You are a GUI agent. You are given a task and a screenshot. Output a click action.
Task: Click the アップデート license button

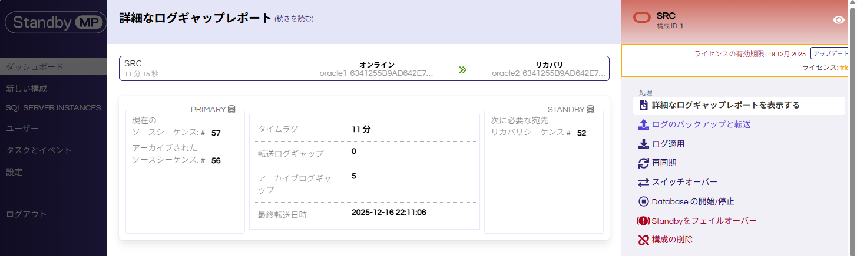click(830, 53)
